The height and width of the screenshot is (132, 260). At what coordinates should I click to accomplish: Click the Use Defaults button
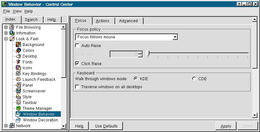(x=106, y=126)
